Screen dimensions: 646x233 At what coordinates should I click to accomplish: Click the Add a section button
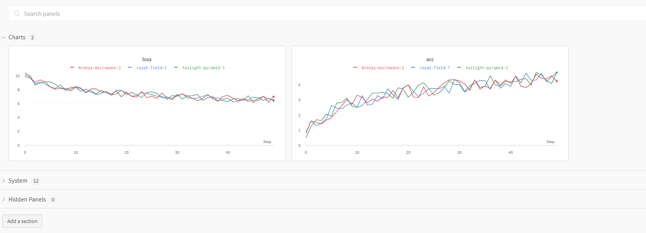22,221
